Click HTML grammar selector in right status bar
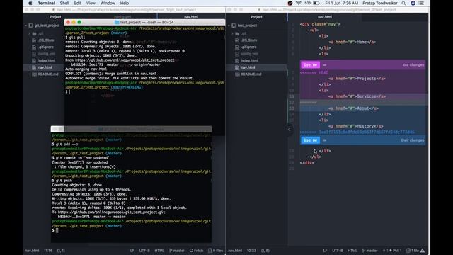This screenshot has height=255, width=453. click(352, 251)
